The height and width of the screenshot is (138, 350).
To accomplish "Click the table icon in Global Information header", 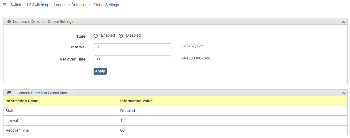I will point(9,93).
